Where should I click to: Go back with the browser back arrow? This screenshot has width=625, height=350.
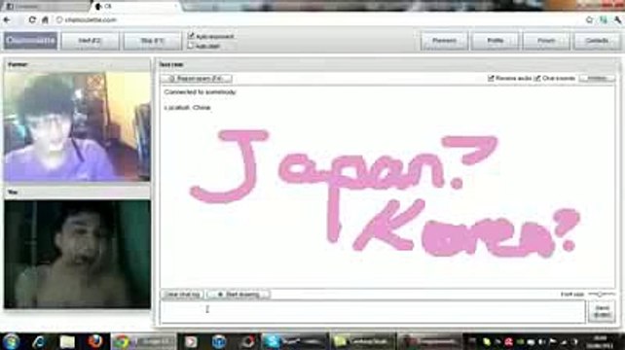point(7,19)
